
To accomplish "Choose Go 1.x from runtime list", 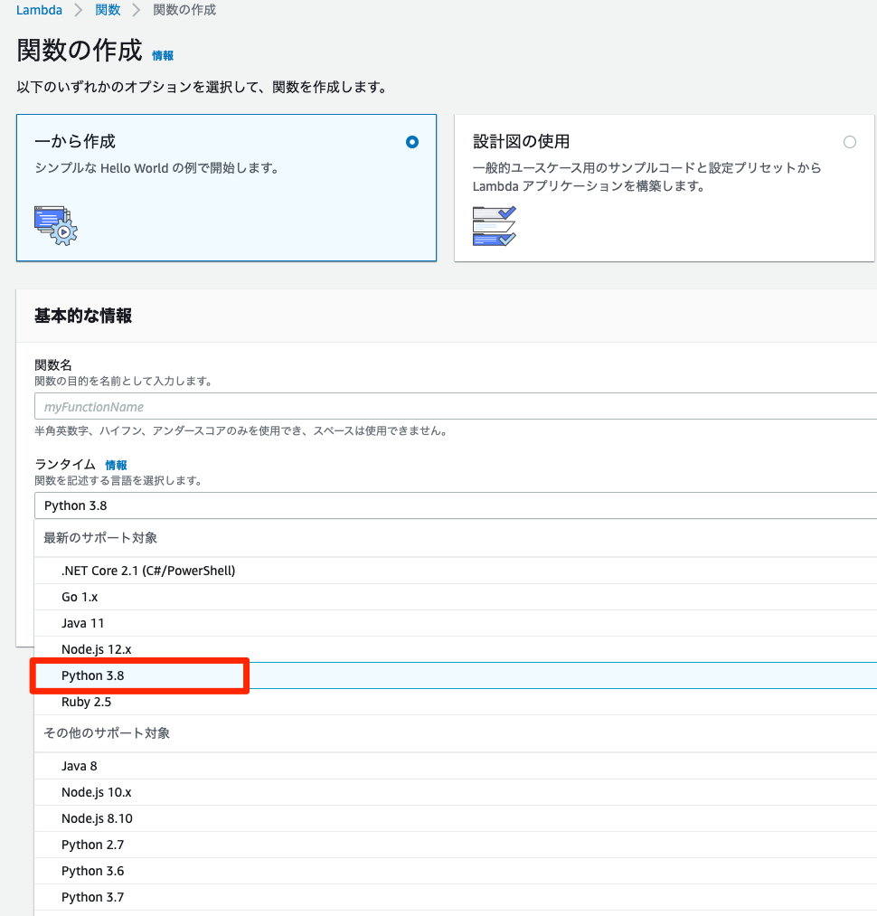I will pyautogui.click(x=80, y=597).
